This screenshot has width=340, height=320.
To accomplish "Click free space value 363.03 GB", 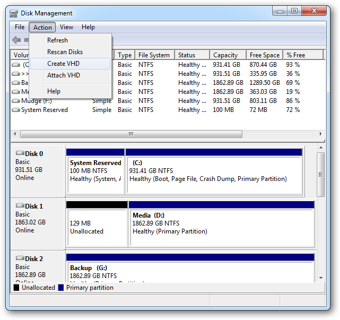I will click(263, 92).
